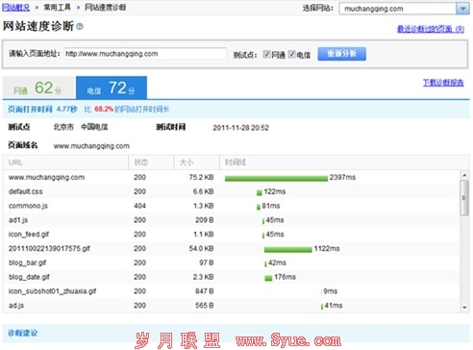The image size is (473, 350).
Task: Select the 20111002213901​7575.gif row
Action: [231, 248]
